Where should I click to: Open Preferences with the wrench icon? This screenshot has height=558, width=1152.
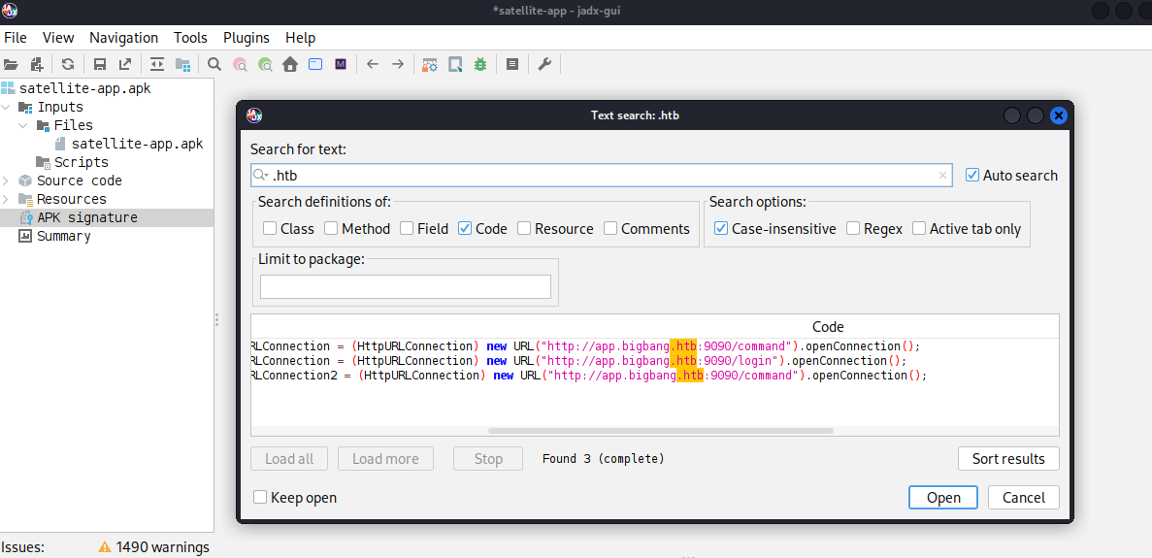click(544, 65)
